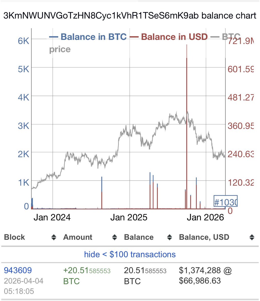
Task: Sort by the Balance, USD column header
Action: tap(204, 237)
